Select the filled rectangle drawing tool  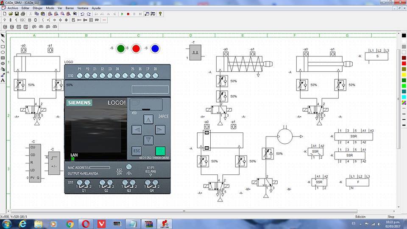3,58
